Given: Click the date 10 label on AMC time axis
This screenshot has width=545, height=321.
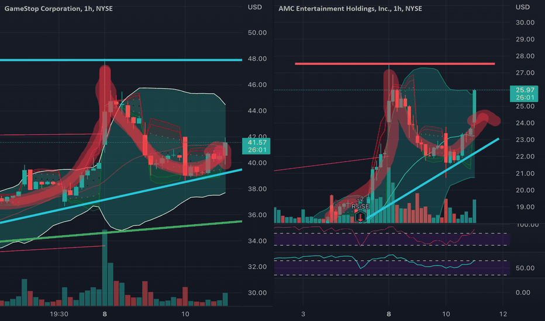Looking at the screenshot, I should pyautogui.click(x=446, y=314).
